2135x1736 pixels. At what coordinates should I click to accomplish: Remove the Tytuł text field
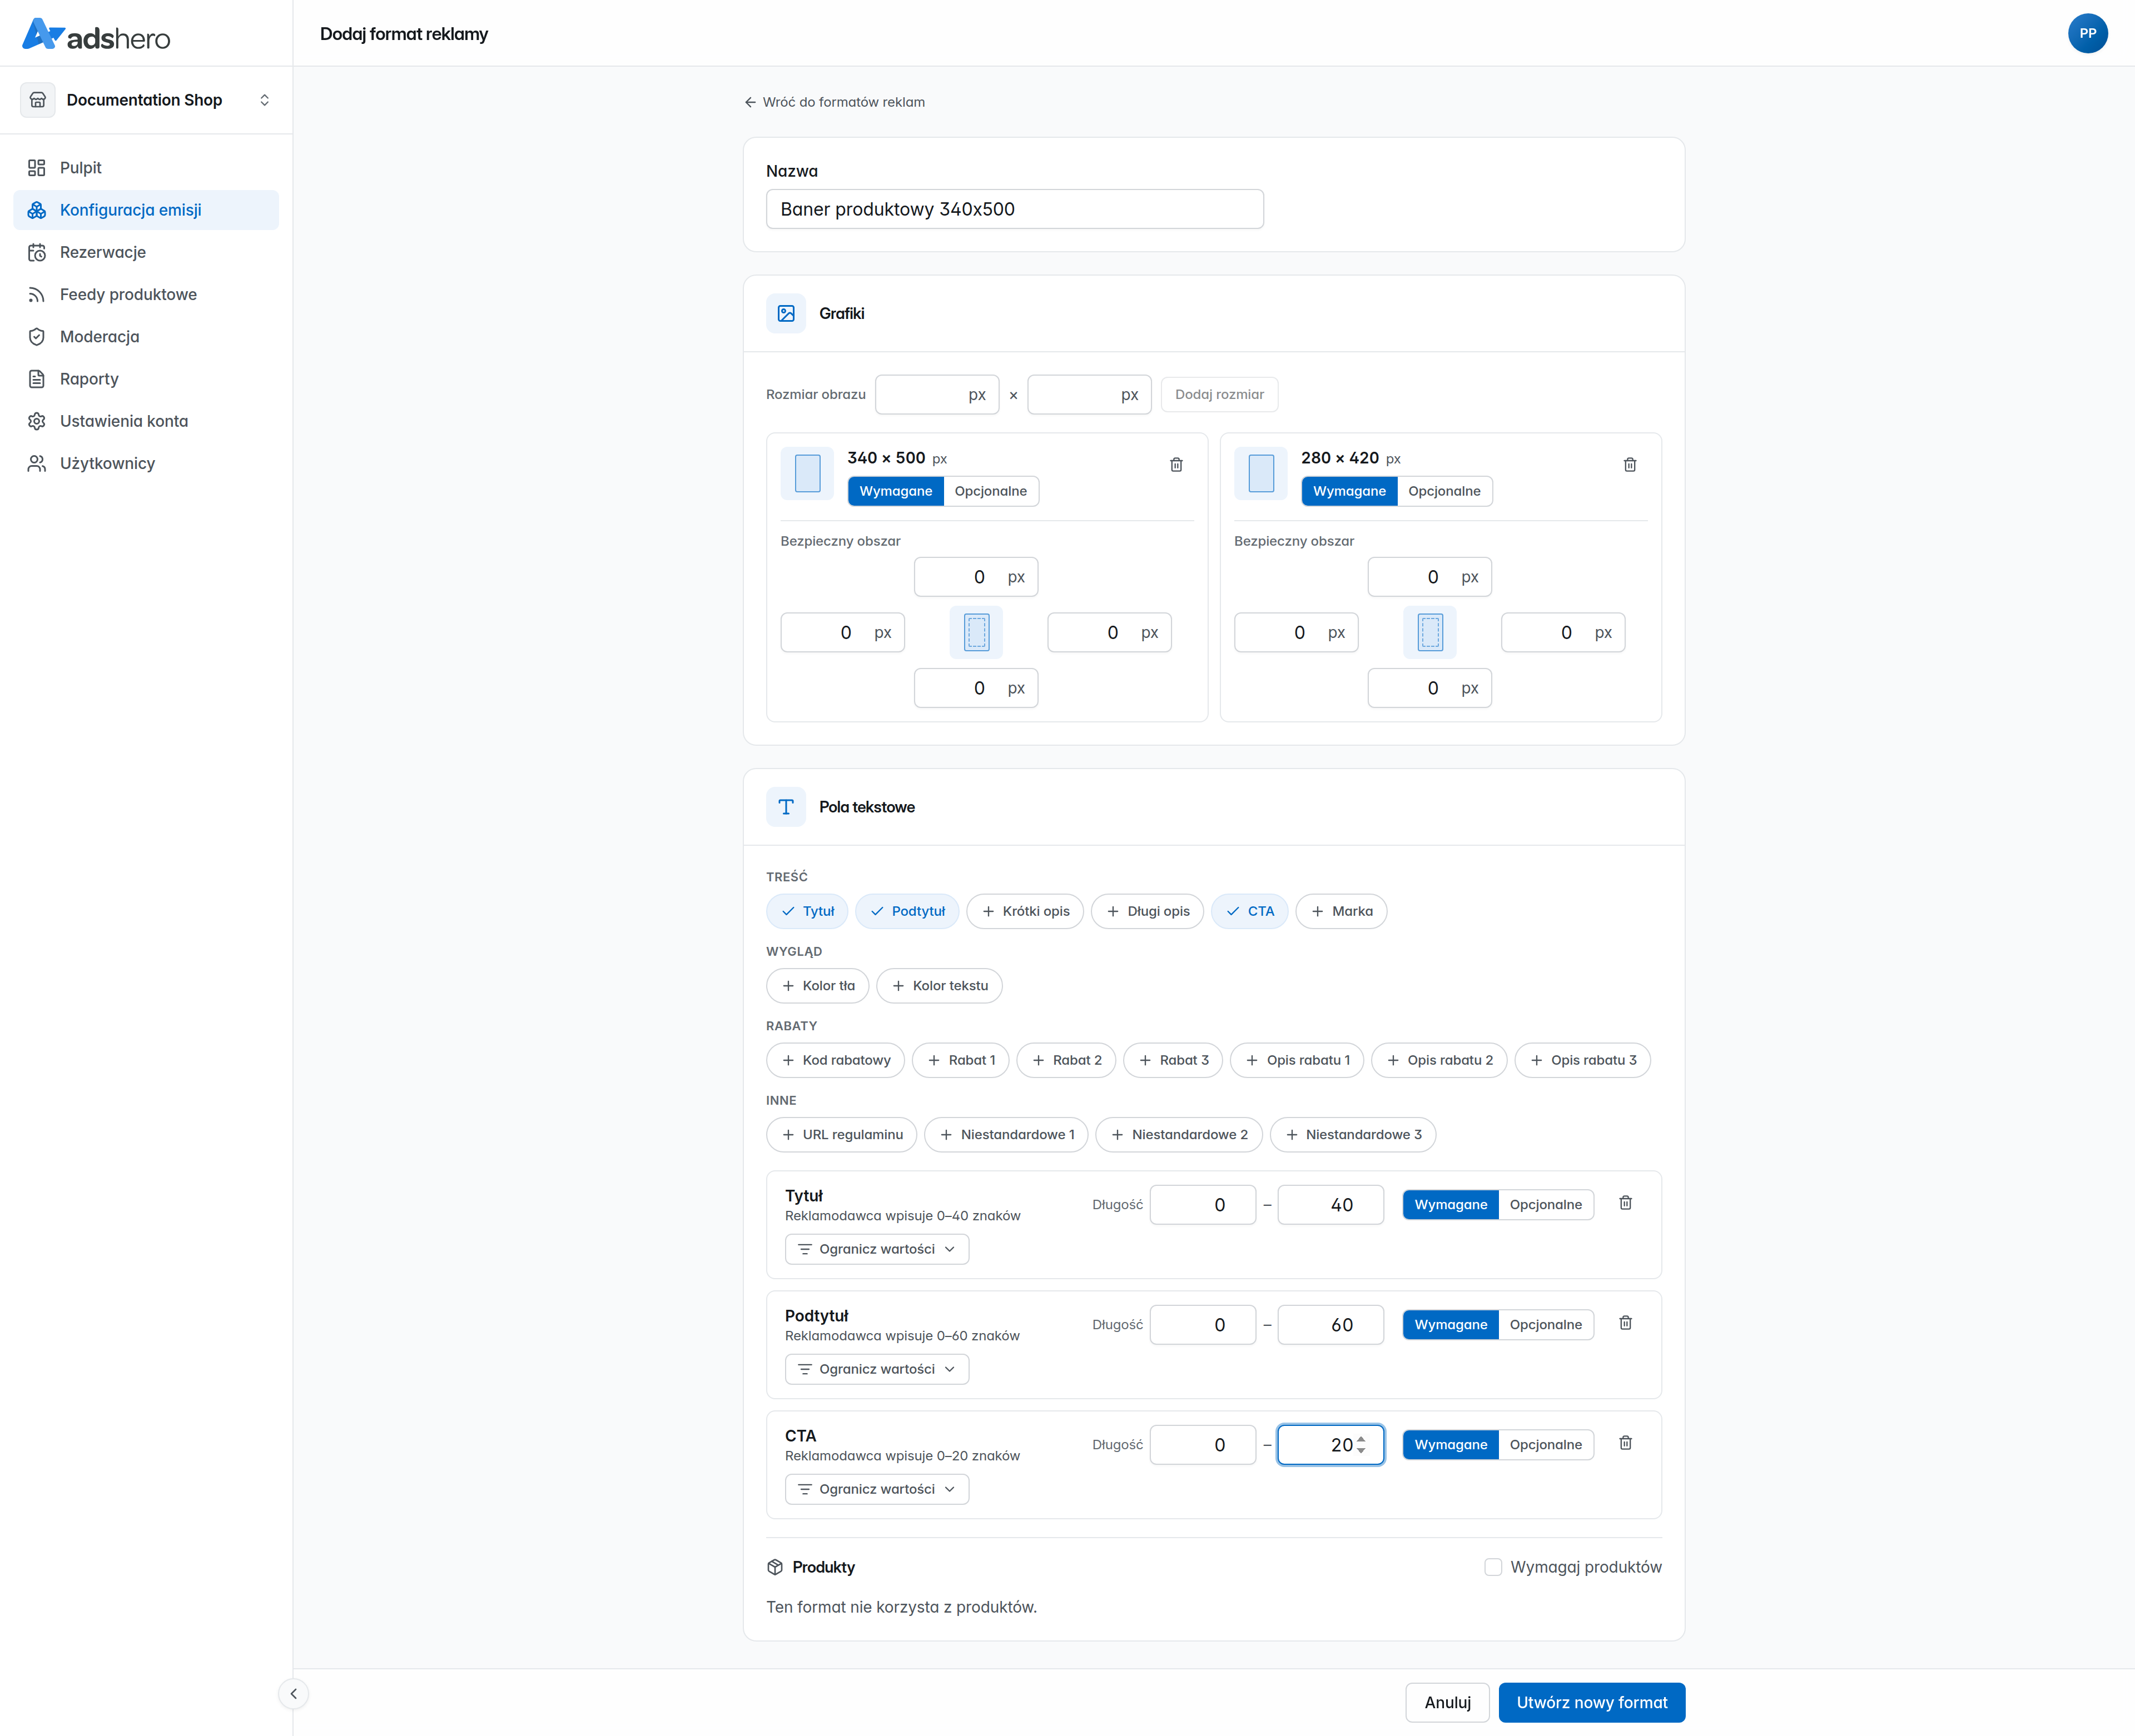pos(1626,1203)
